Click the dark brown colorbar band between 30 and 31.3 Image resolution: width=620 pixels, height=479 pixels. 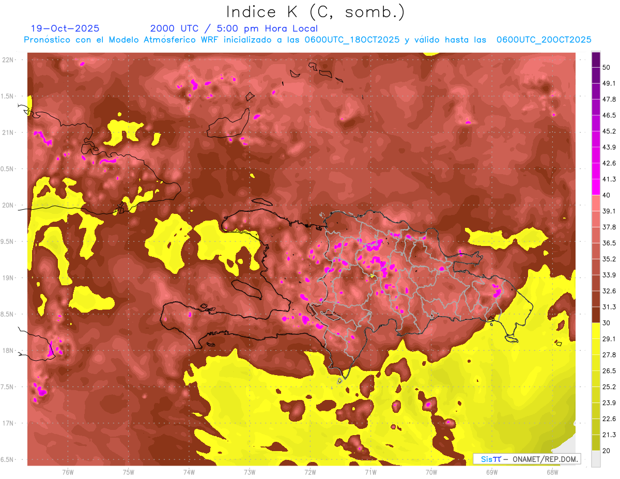(x=596, y=315)
